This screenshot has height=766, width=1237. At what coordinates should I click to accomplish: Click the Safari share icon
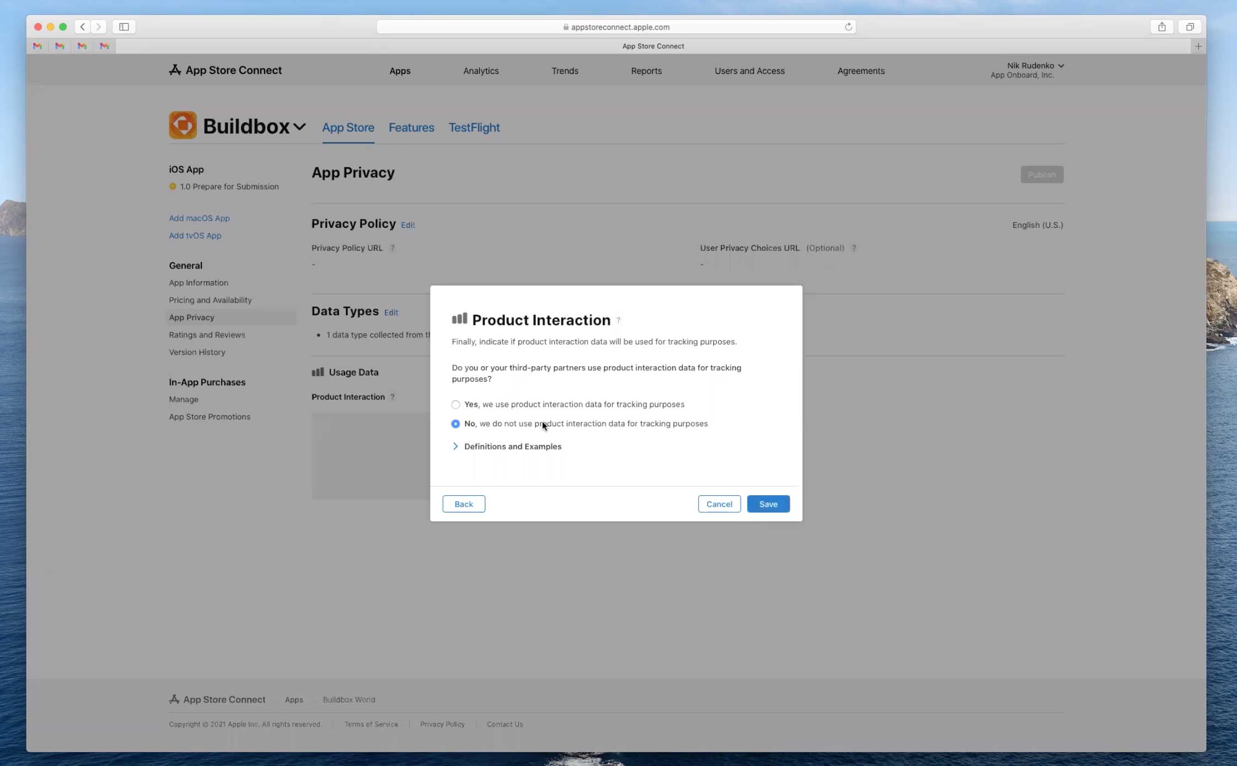[x=1161, y=26]
